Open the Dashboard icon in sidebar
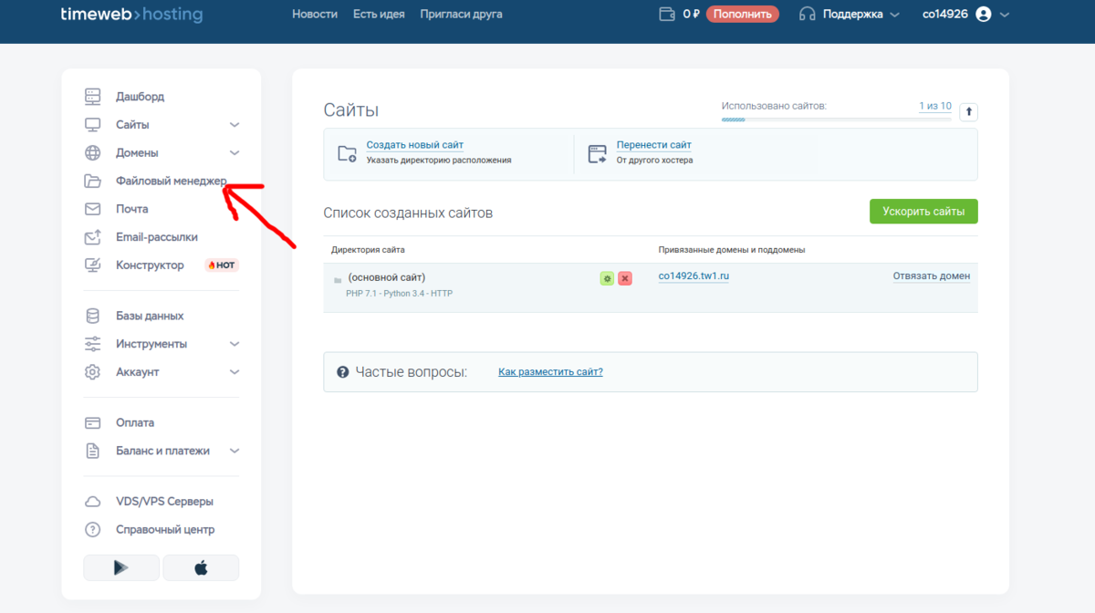 coord(92,97)
